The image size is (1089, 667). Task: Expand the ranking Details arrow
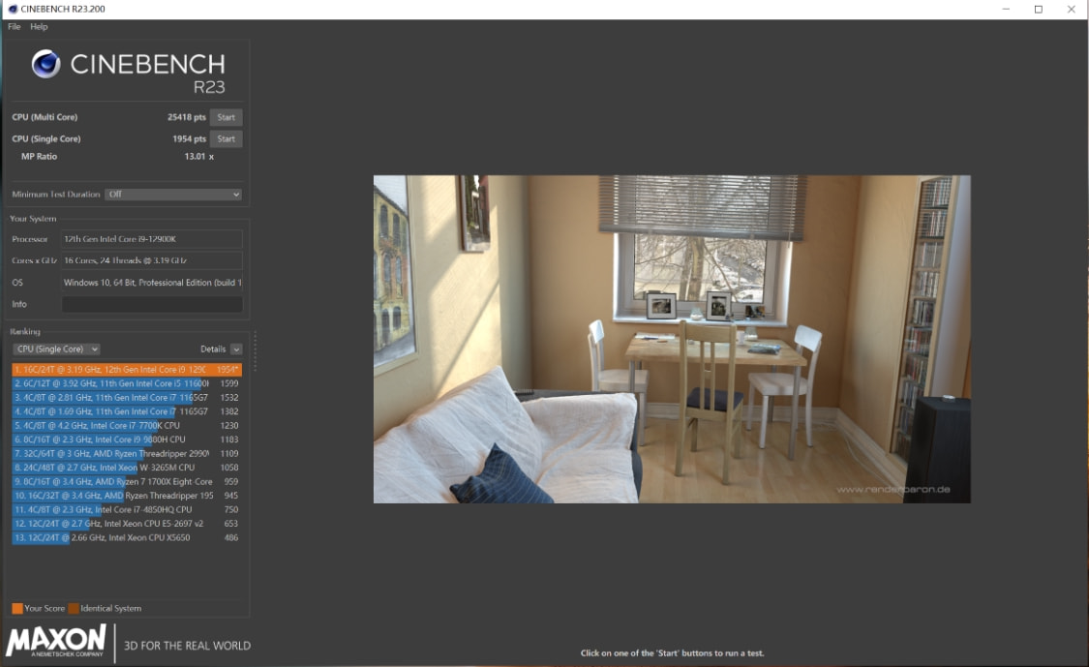[x=236, y=349]
